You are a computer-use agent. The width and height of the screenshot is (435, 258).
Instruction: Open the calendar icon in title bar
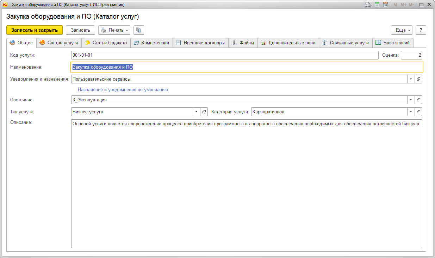coord(385,5)
